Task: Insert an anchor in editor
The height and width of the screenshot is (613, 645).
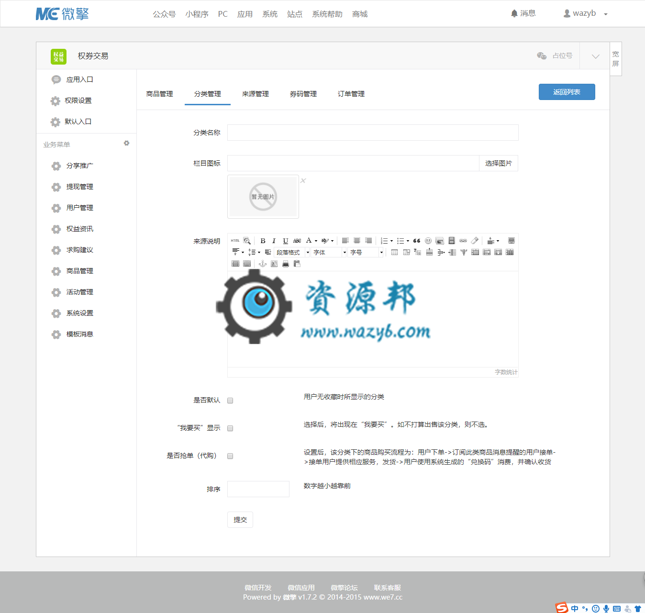Action: pos(262,264)
